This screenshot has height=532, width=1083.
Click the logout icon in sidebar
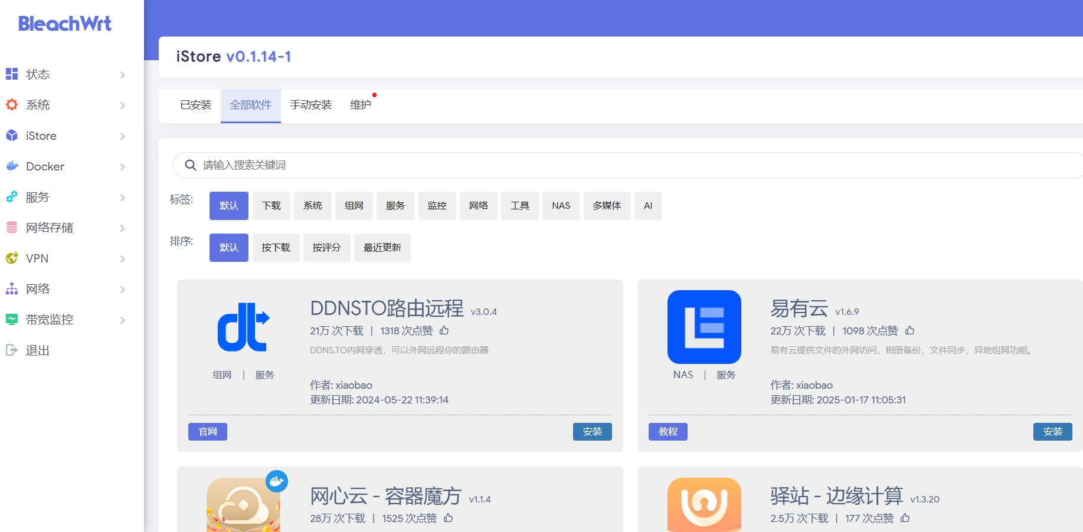pos(12,350)
